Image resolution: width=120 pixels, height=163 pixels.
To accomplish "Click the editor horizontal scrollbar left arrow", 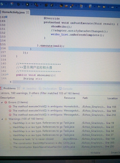I will pyautogui.click(x=11, y=82).
